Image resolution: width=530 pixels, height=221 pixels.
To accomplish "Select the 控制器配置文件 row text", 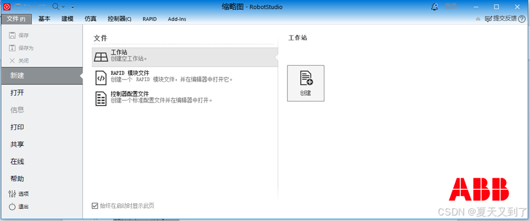I will point(162,97).
